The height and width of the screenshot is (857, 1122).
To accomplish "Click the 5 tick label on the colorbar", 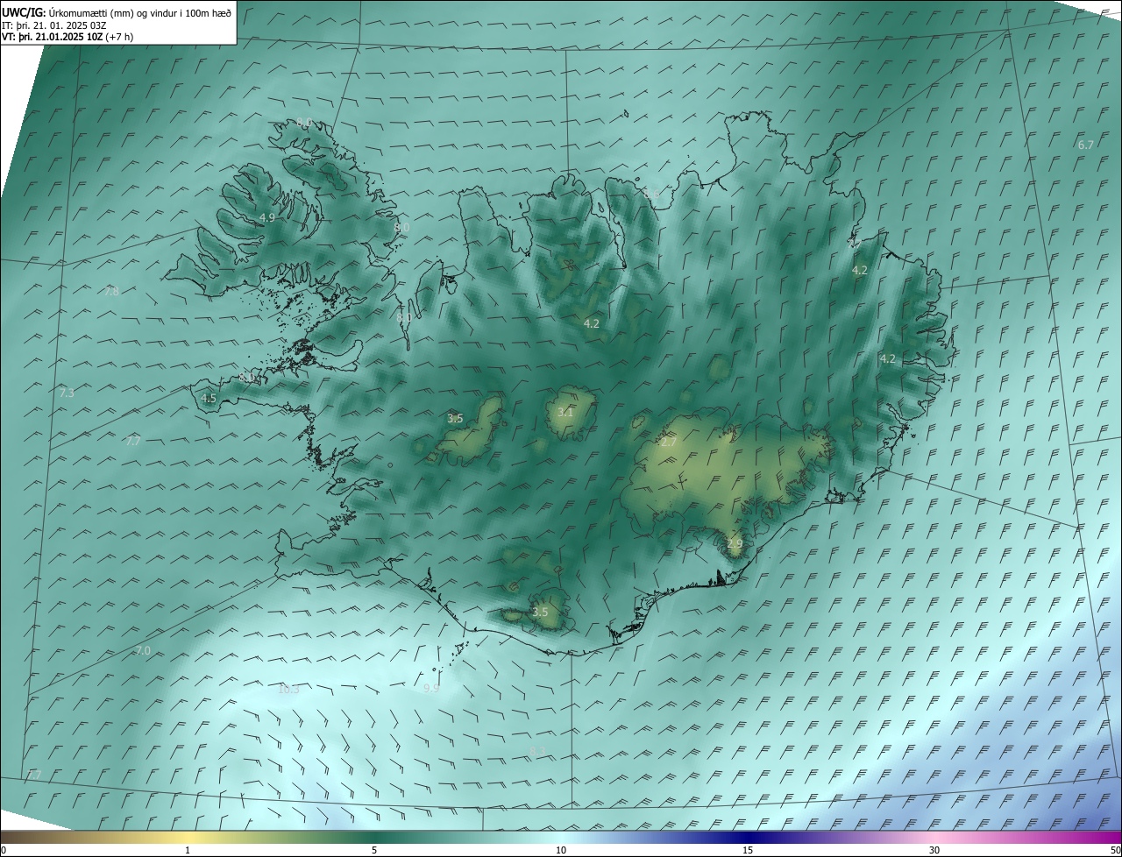I will pyautogui.click(x=374, y=850).
